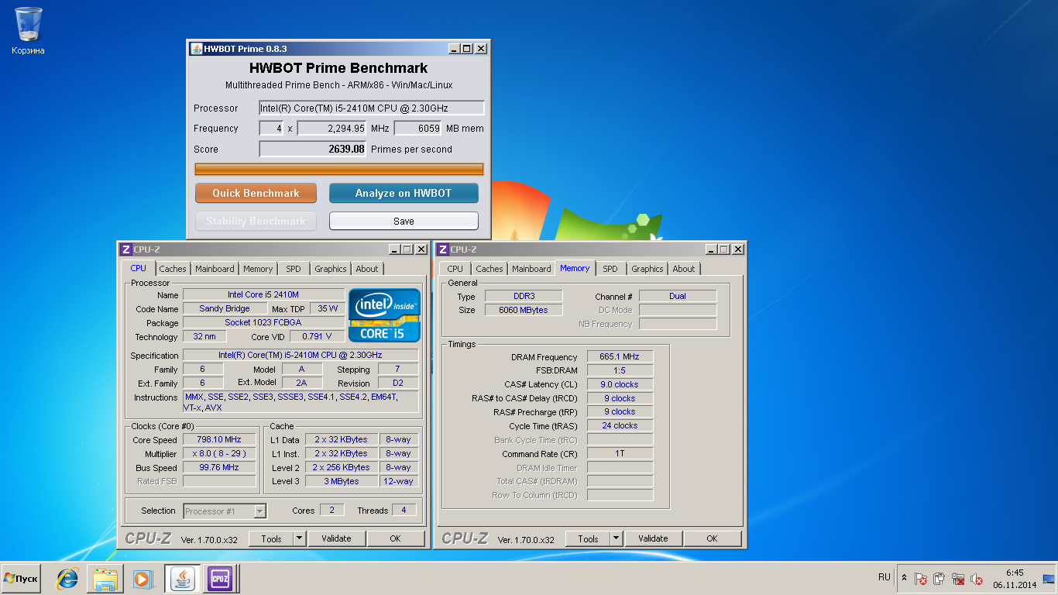Click Core Speed value 798.10 MHz
1058x595 pixels.
point(219,439)
